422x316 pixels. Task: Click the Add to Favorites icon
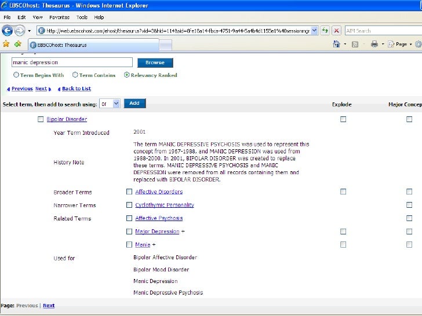[18, 44]
